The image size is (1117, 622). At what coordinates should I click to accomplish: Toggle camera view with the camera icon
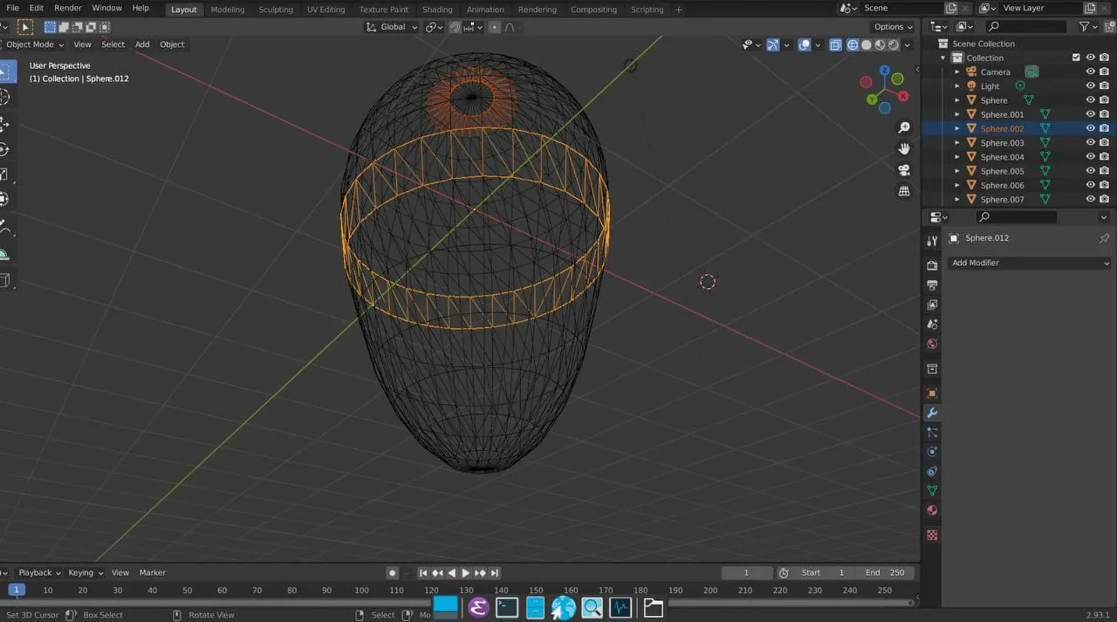904,170
